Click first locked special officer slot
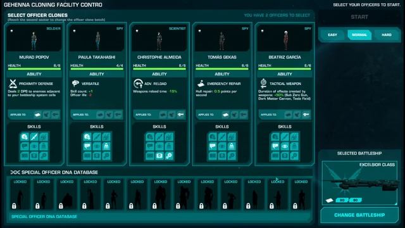Image resolution: width=405 pixels, height=228 pixels. (20, 194)
